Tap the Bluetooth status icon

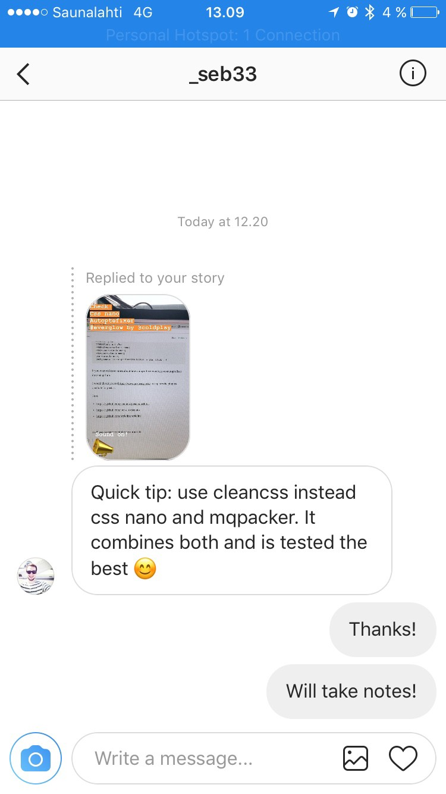point(369,12)
